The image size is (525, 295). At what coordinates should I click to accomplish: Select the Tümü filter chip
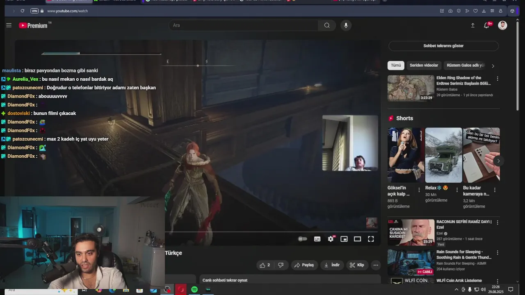pyautogui.click(x=396, y=66)
